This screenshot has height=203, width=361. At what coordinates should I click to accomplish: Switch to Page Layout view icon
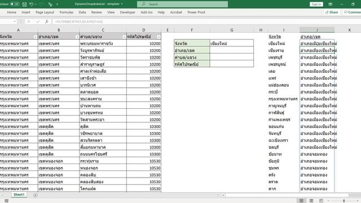click(311, 201)
